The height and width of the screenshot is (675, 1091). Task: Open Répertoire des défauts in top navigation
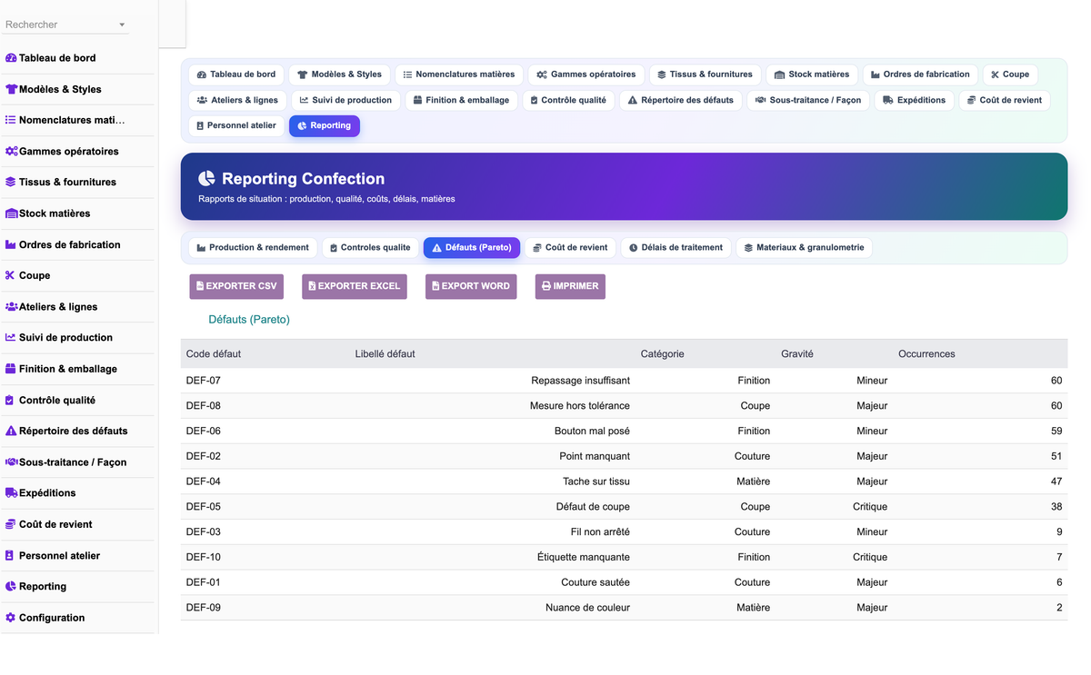point(681,100)
